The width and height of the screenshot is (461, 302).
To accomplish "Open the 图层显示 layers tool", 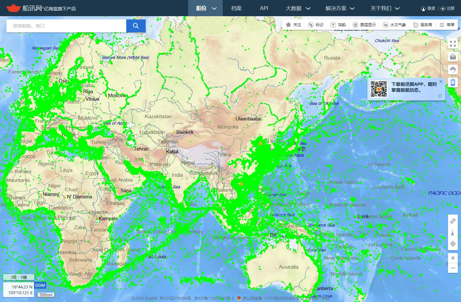I will (x=364, y=25).
